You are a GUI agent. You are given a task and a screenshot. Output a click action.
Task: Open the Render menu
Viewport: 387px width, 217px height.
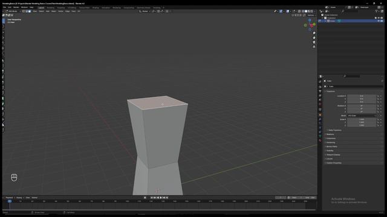pos(16,7)
